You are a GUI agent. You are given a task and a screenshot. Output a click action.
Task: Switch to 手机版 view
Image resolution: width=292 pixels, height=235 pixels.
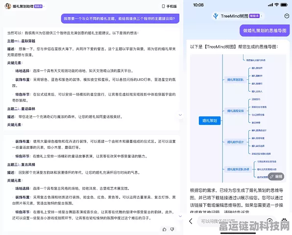pyautogui.click(x=169, y=6)
